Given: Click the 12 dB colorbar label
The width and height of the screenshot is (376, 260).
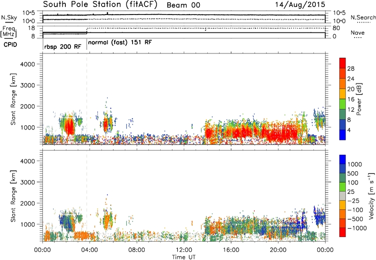Looking at the screenshot, I should [351, 110].
